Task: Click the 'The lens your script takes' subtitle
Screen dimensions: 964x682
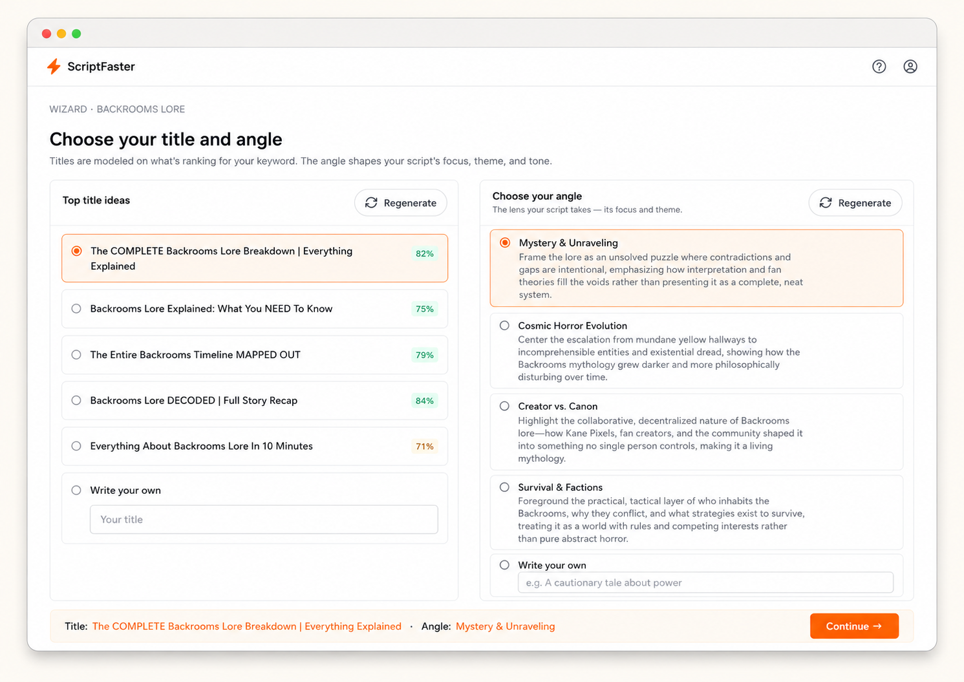Action: [587, 209]
